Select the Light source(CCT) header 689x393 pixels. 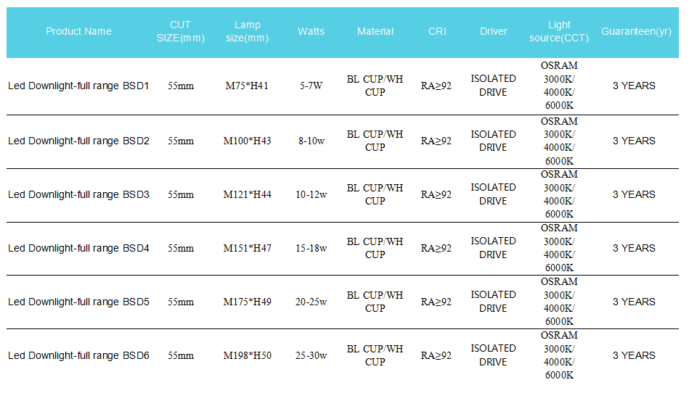[x=559, y=32]
